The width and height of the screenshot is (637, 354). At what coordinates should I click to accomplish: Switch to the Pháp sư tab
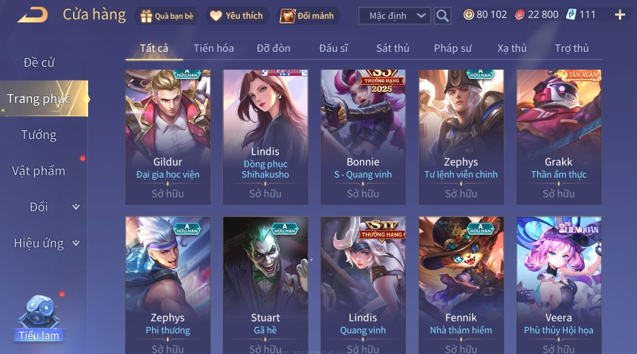coord(453,48)
